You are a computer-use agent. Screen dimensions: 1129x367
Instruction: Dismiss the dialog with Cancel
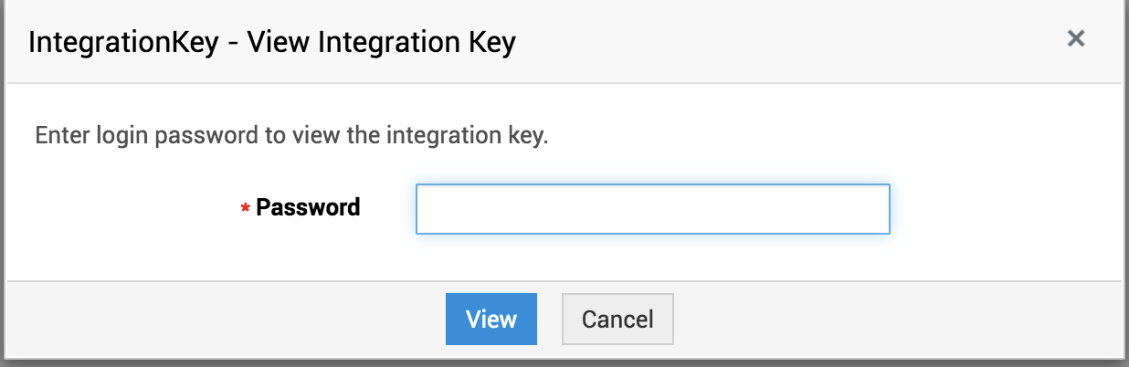(x=617, y=319)
